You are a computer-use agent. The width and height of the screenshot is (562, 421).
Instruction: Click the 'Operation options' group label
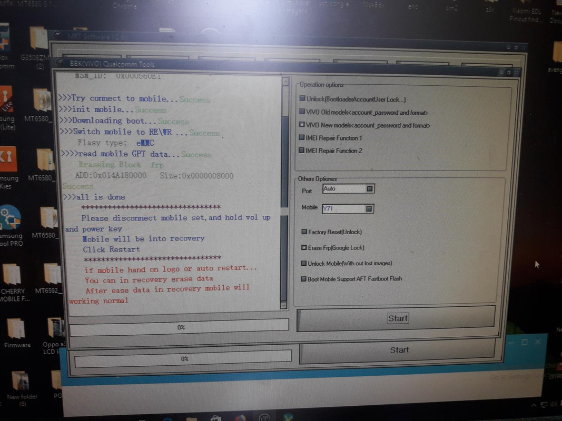pos(321,85)
